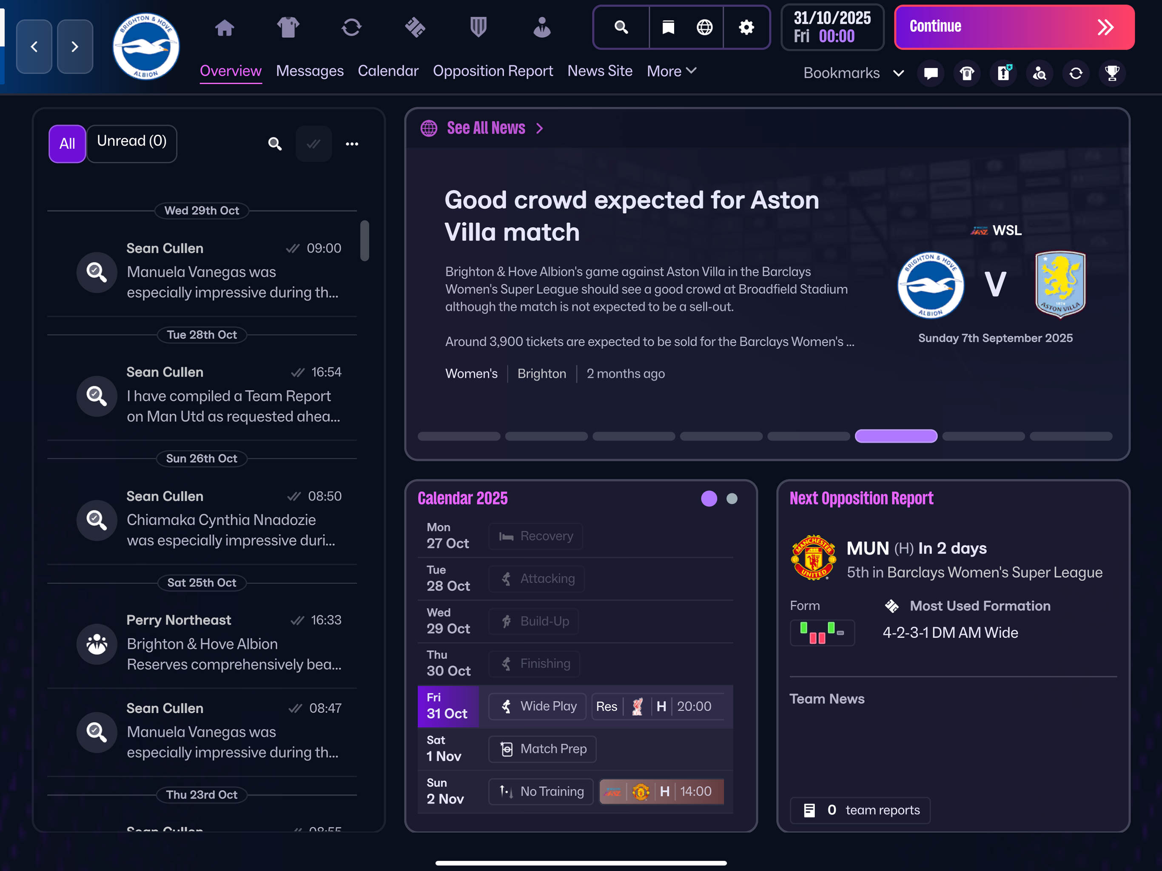
Task: Select the All messages filter
Action: 67,143
